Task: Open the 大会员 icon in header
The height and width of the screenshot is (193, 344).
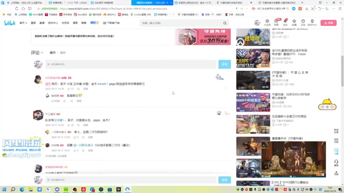Action: tap(267, 23)
